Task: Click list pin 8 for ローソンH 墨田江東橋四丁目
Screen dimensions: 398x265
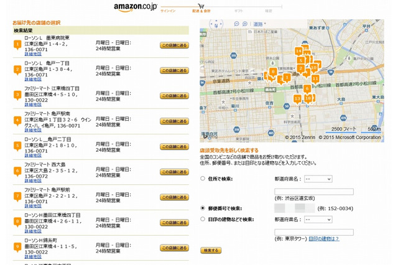Action: 17,222
